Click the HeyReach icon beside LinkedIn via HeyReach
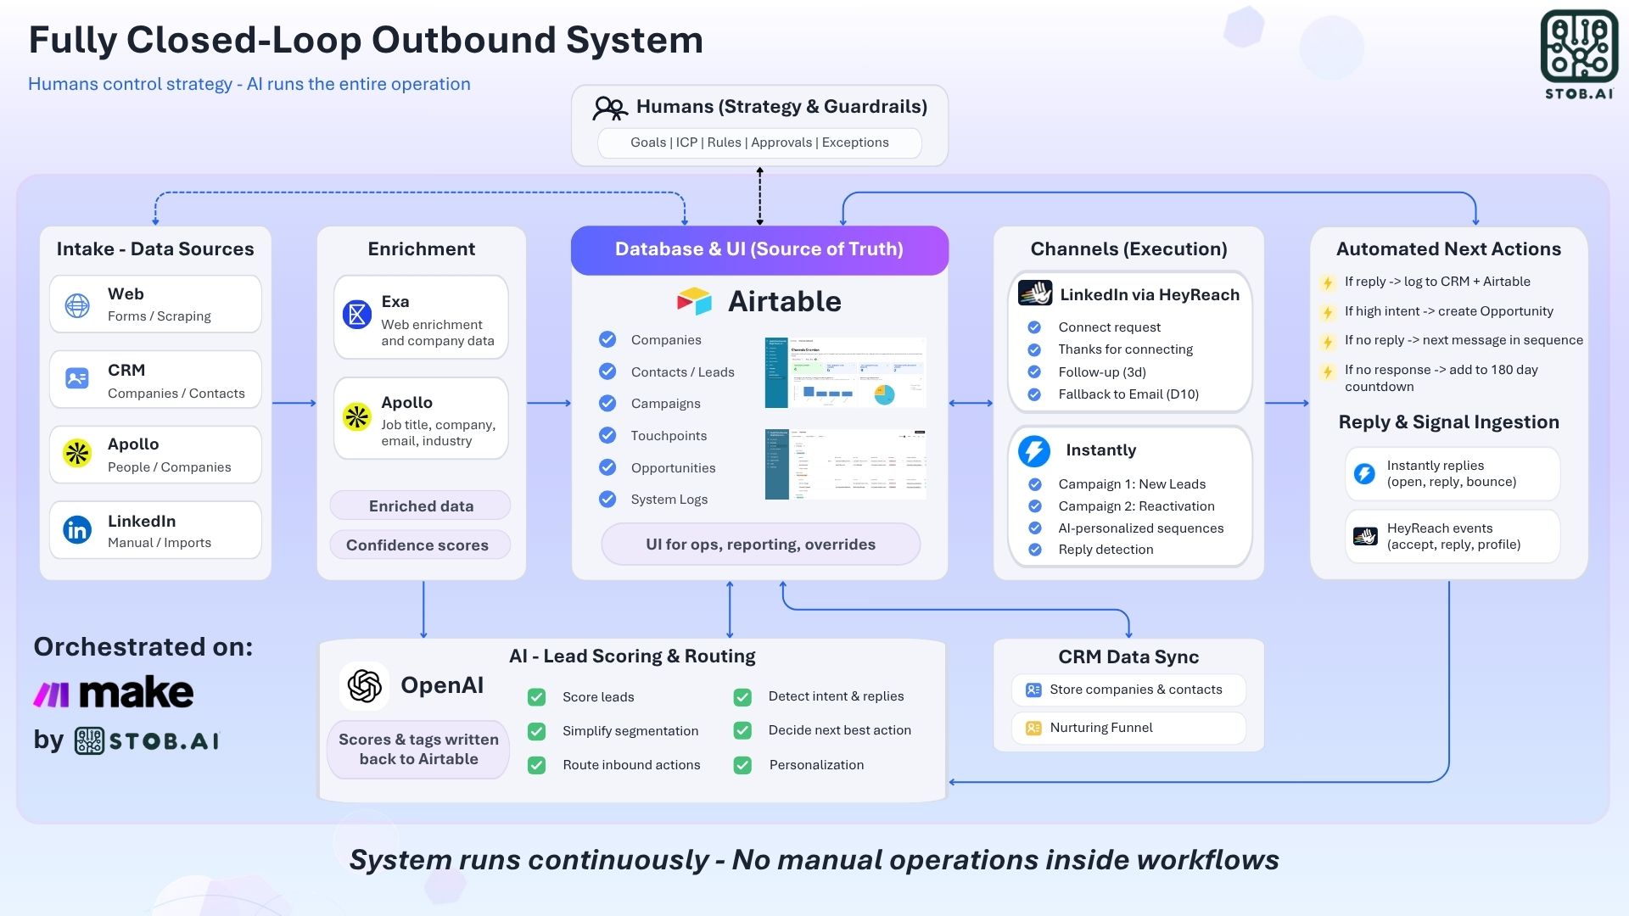Viewport: 1629px width, 916px height. pyautogui.click(x=1035, y=293)
